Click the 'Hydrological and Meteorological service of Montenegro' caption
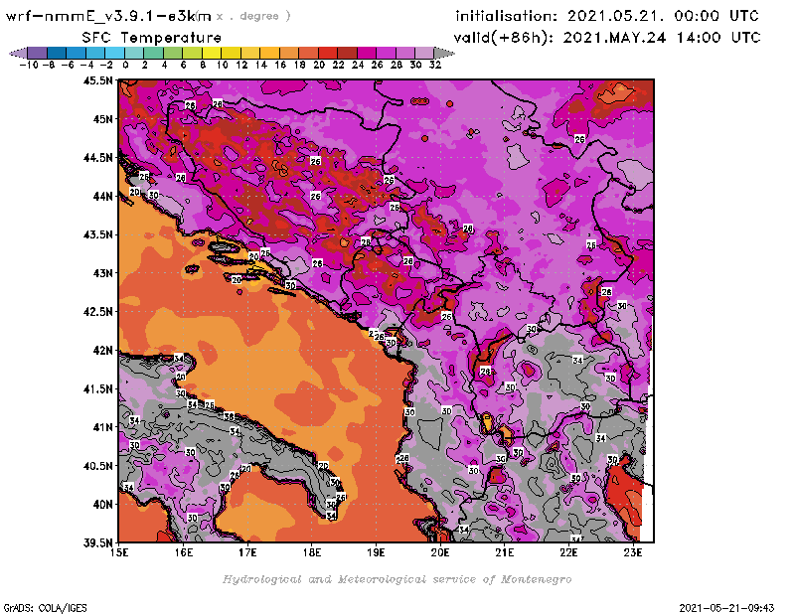 pyautogui.click(x=397, y=579)
